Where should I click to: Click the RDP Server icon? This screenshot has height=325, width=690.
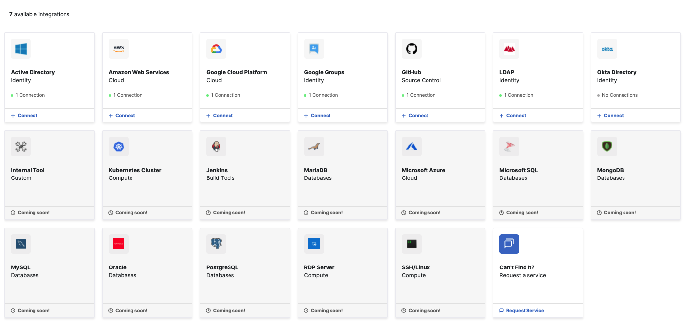[314, 244]
